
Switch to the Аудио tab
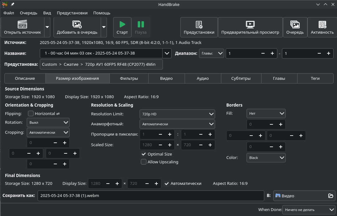coord(203,79)
